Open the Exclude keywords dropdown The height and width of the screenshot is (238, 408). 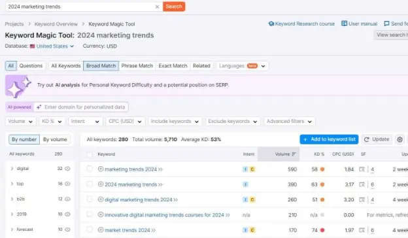click(x=233, y=122)
